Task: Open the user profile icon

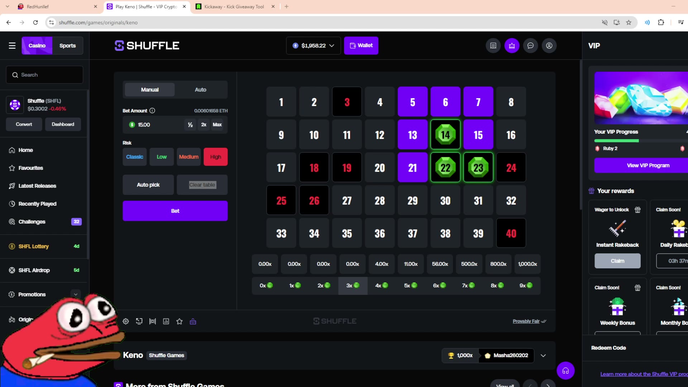Action: [x=549, y=46]
